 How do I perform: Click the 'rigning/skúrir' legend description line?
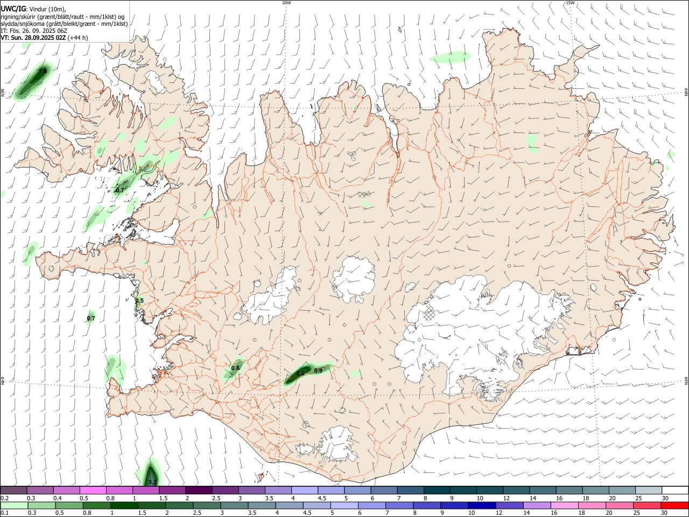[x=62, y=17]
